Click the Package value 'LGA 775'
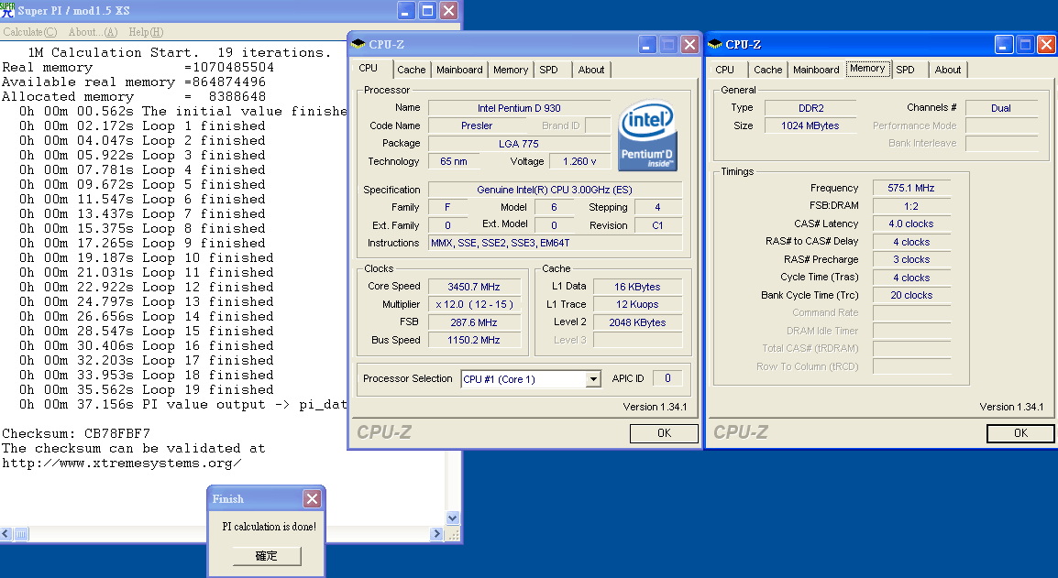This screenshot has width=1058, height=578. [519, 144]
